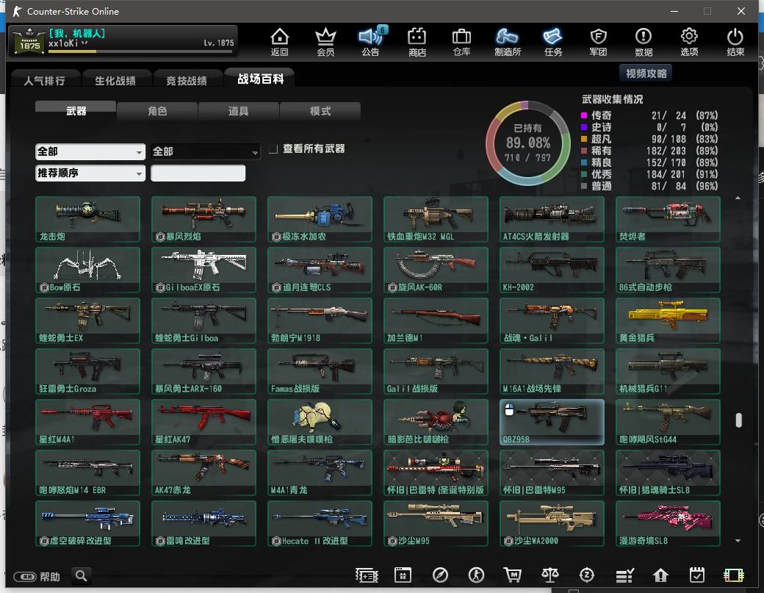
Task: Open the checklist icon in bottom bar
Action: click(624, 575)
